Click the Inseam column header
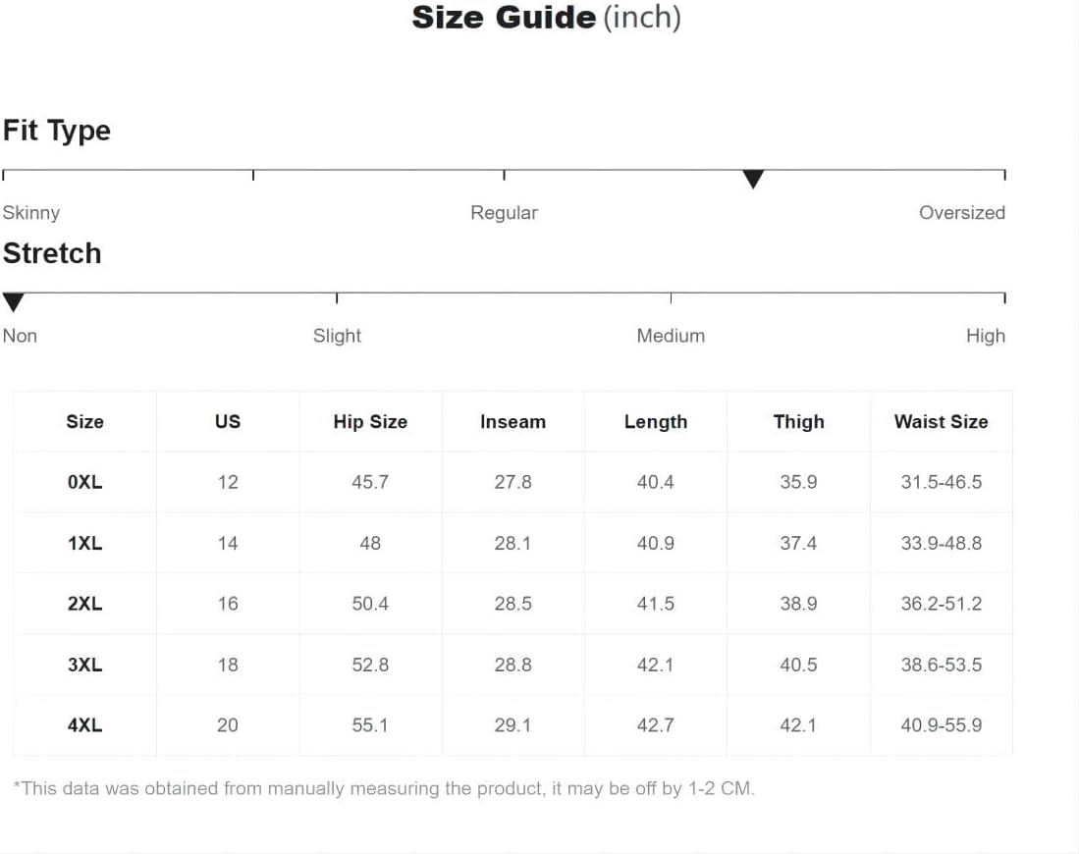 click(513, 422)
